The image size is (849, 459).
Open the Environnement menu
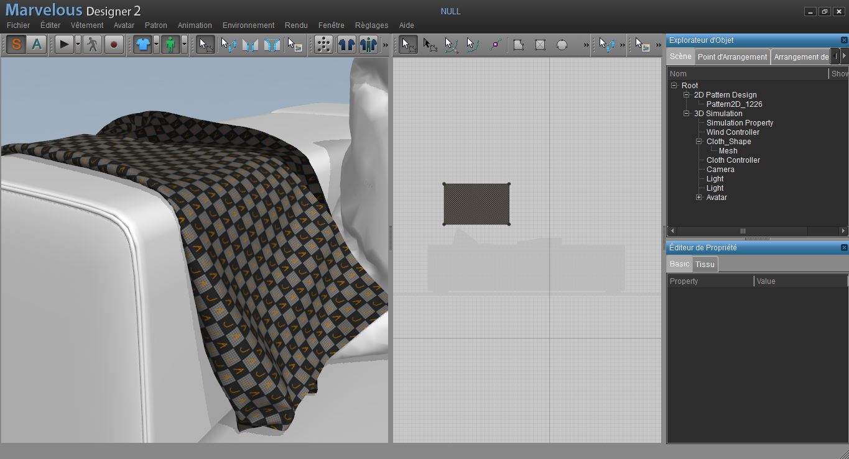[x=248, y=25]
